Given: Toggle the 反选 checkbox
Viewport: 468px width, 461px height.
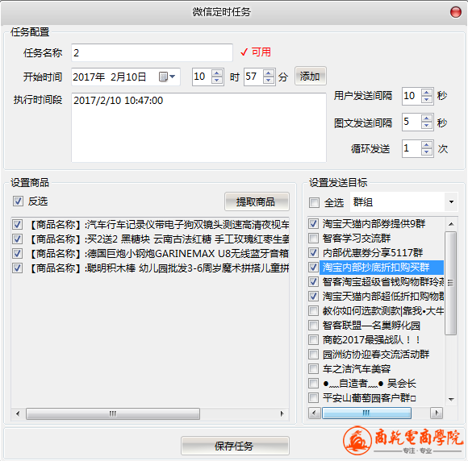Looking at the screenshot, I should (x=18, y=201).
